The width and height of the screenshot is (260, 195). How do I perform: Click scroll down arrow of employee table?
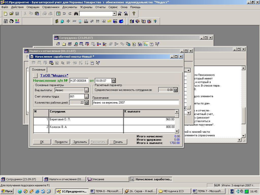177,131
